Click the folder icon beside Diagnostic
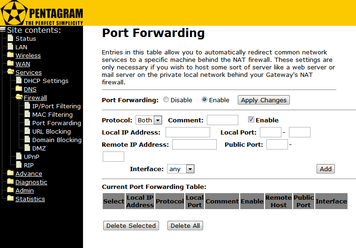The image size is (356, 248). [10, 182]
